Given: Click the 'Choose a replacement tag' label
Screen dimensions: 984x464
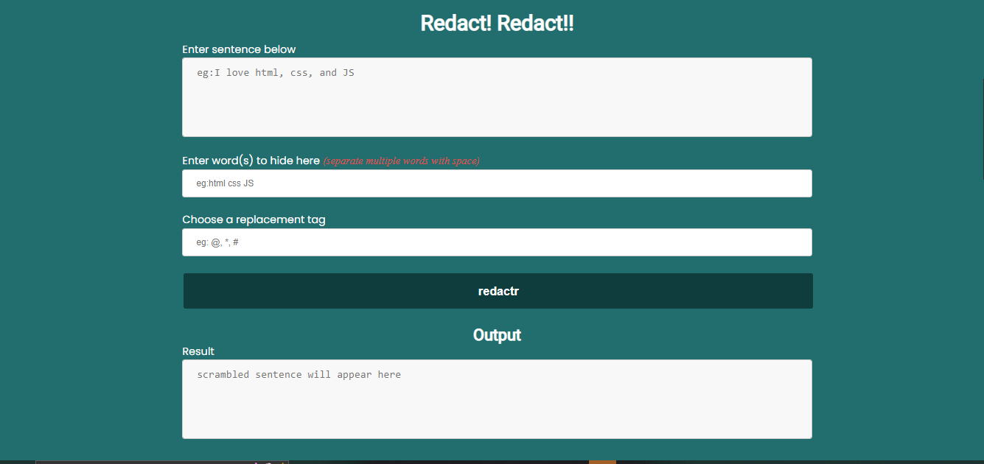Looking at the screenshot, I should click(x=254, y=219).
